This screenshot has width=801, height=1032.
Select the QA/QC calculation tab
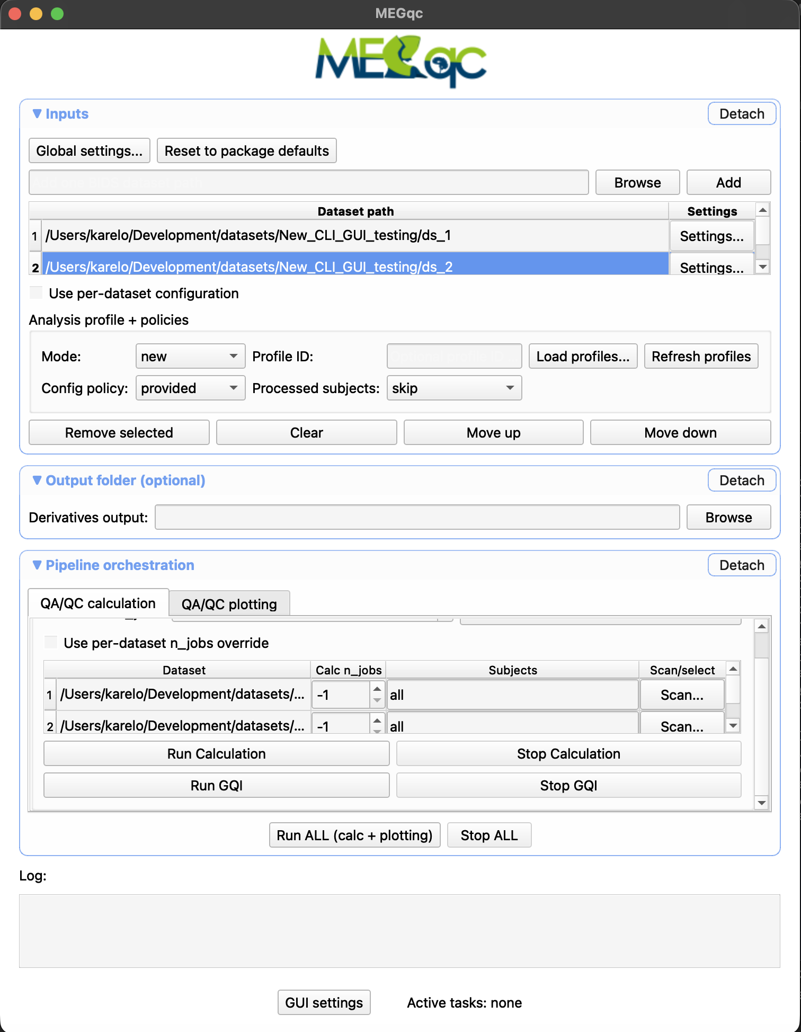point(98,603)
